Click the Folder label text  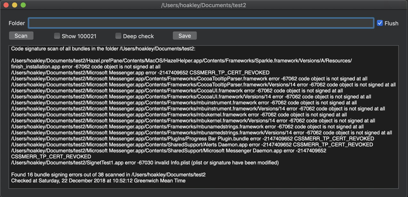tap(17, 23)
